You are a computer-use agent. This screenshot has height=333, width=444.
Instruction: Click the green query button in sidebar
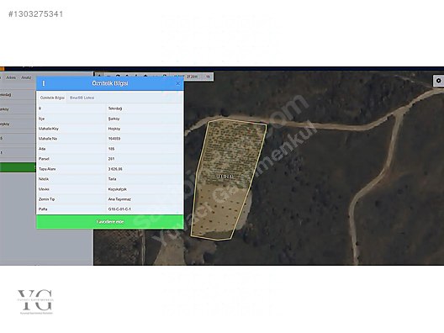pos(18,167)
